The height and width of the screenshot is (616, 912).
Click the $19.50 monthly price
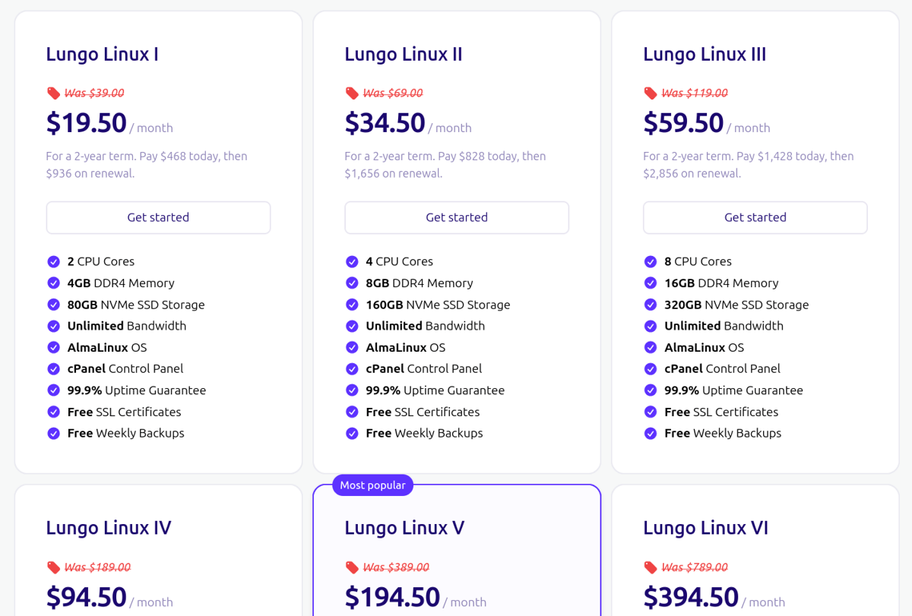(x=87, y=123)
